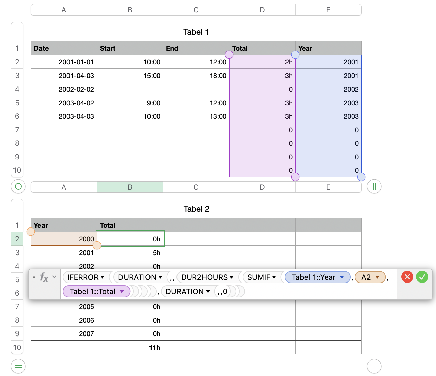Click the purple Total range top handle

click(x=229, y=55)
